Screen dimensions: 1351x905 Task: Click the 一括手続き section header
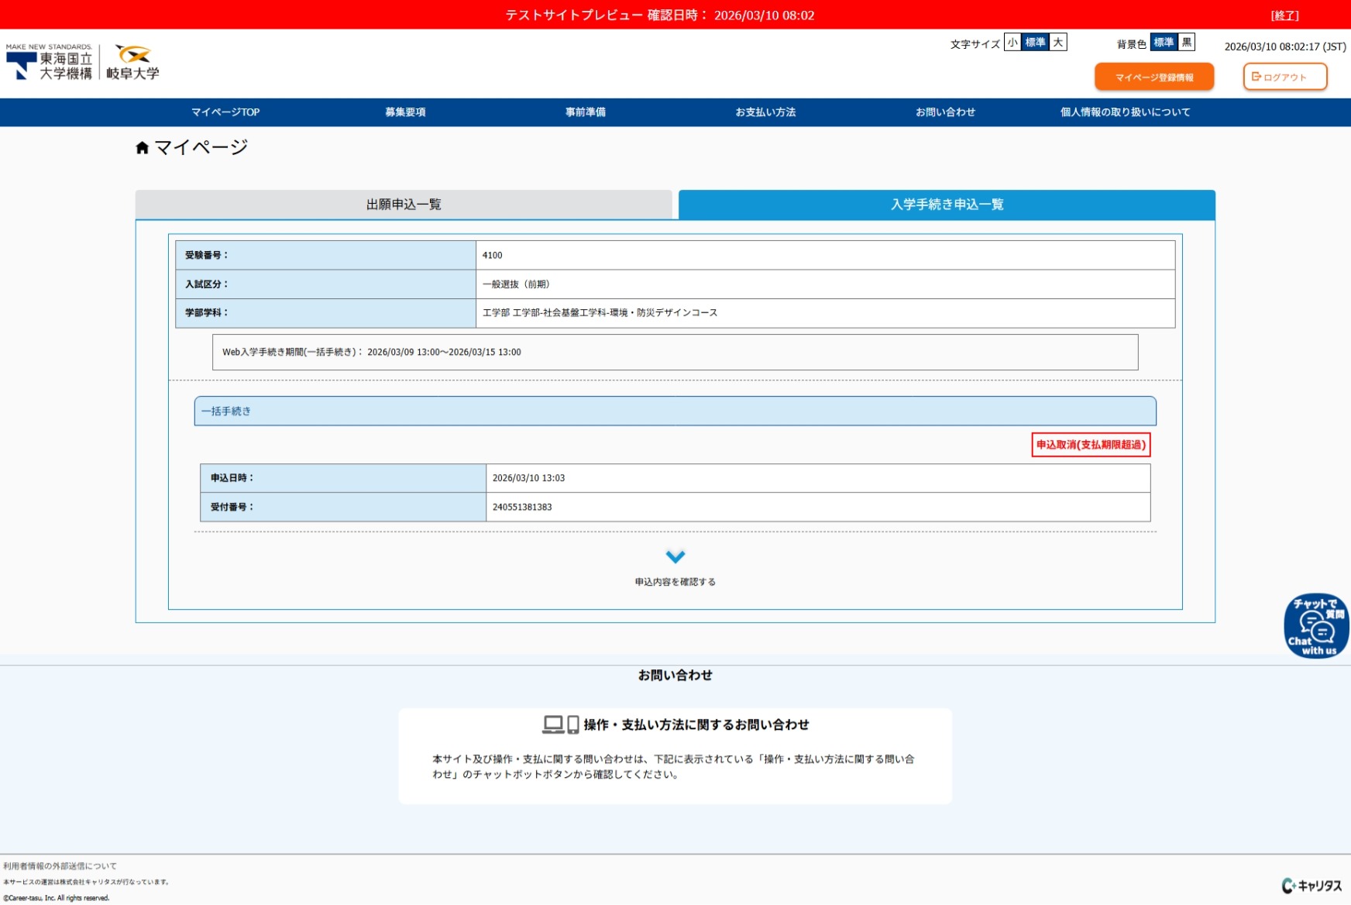675,411
